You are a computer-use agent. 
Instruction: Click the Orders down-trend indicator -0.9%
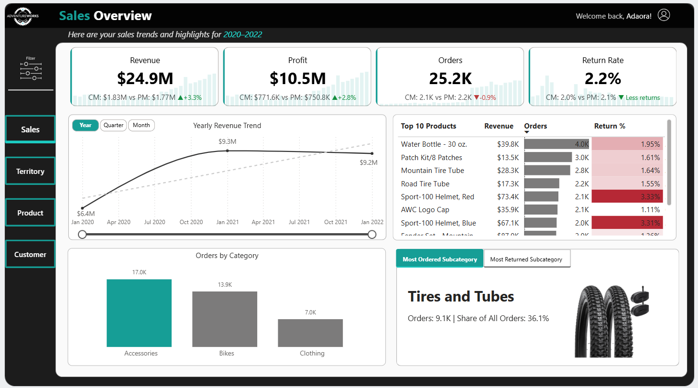pyautogui.click(x=485, y=97)
